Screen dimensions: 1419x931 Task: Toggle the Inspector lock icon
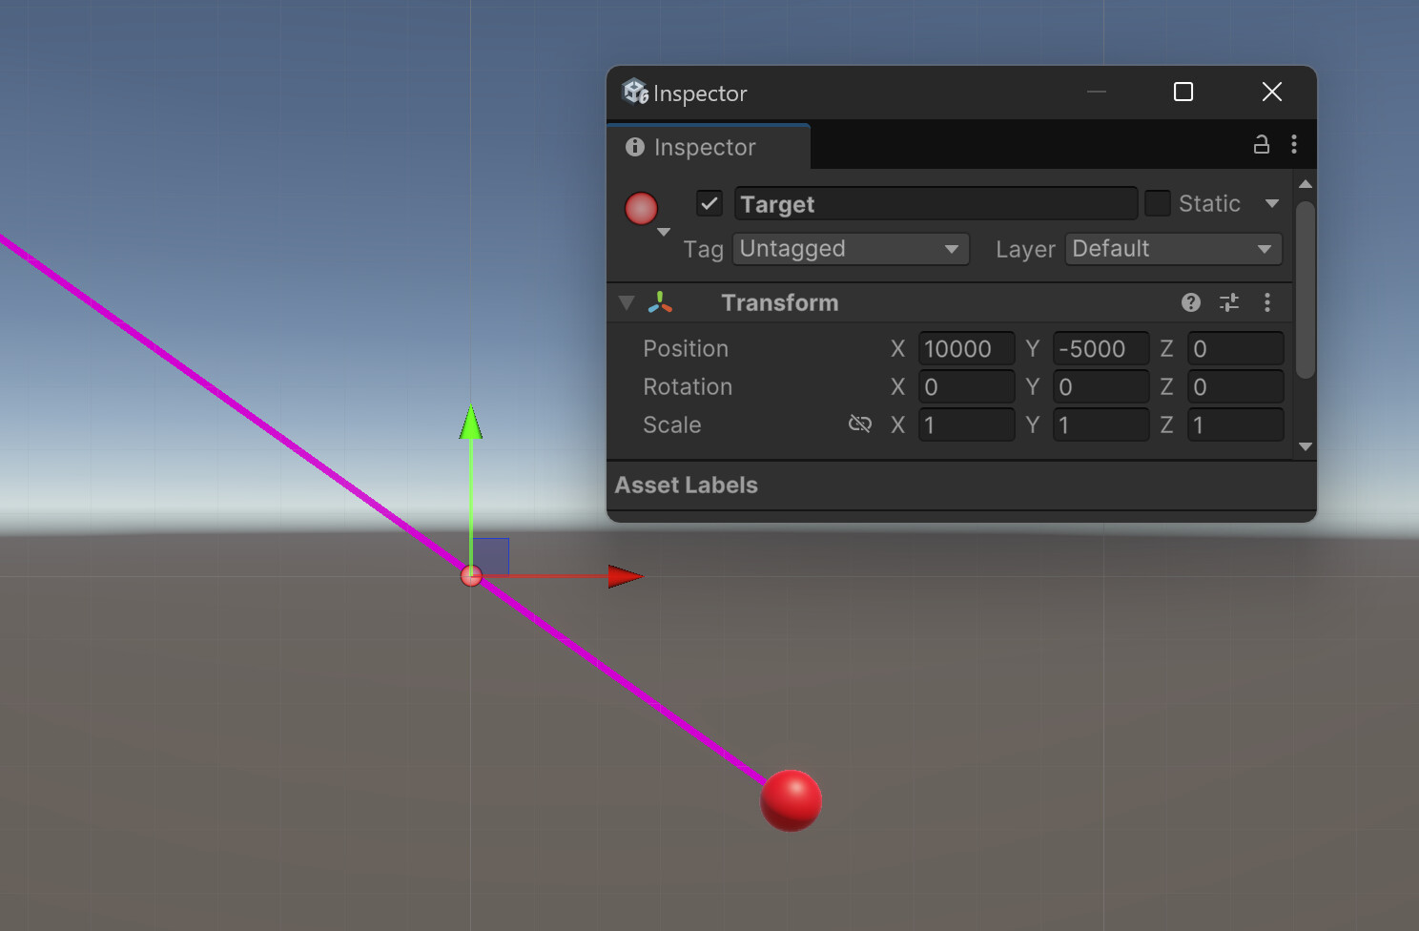click(x=1261, y=144)
